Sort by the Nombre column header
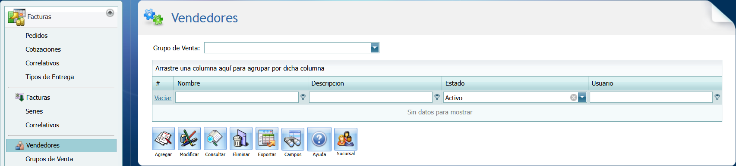 click(240, 83)
